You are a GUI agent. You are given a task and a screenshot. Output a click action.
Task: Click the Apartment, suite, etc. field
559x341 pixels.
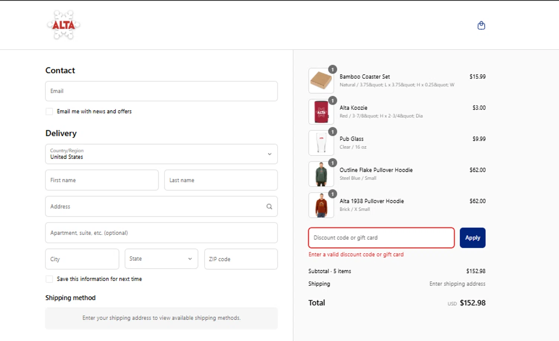tap(161, 233)
